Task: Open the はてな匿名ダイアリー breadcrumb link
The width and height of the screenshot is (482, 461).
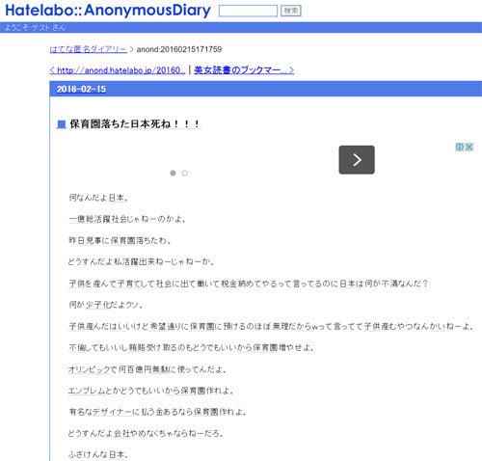Action: pos(89,49)
